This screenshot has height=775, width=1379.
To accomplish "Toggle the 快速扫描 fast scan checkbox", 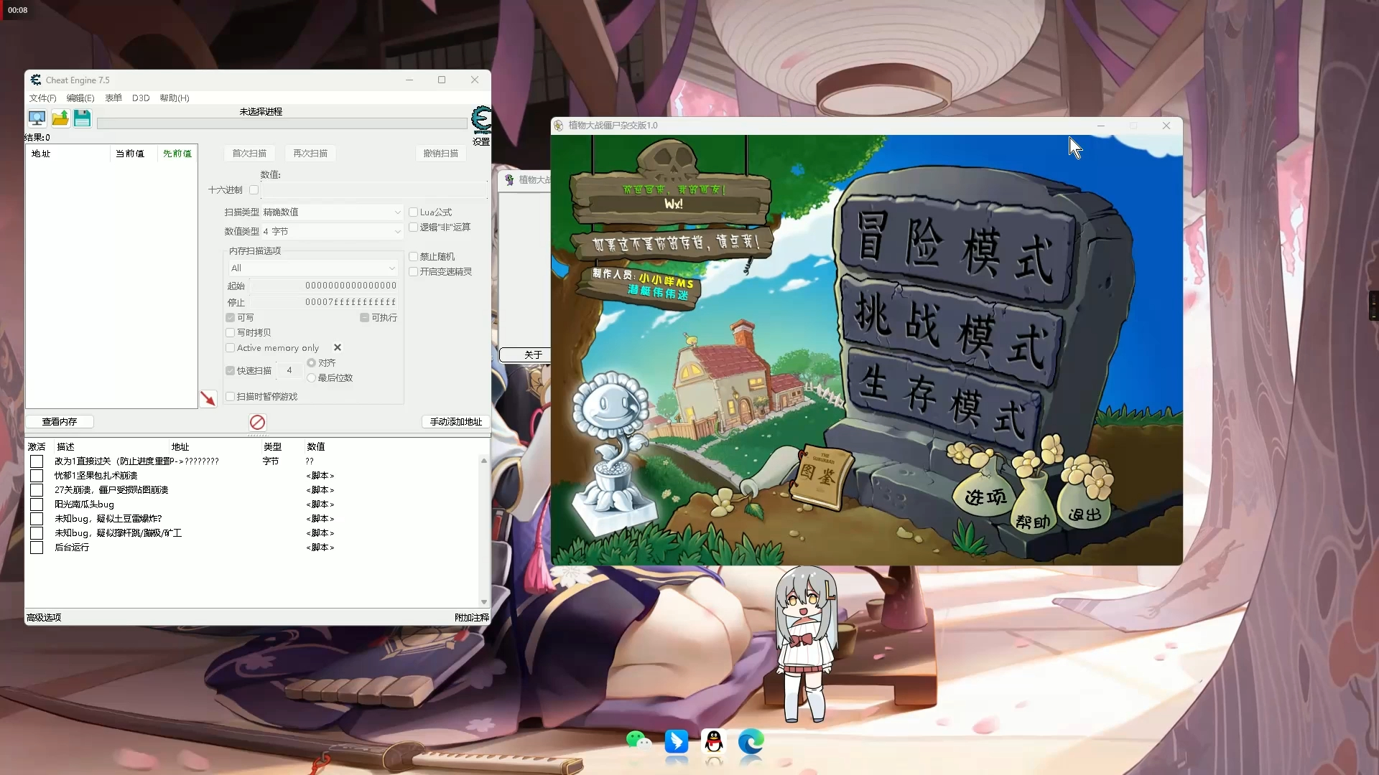I will pyautogui.click(x=230, y=371).
